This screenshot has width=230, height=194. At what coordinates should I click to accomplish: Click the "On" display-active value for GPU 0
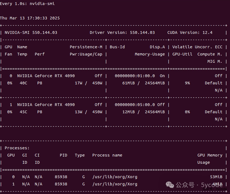[162, 76]
